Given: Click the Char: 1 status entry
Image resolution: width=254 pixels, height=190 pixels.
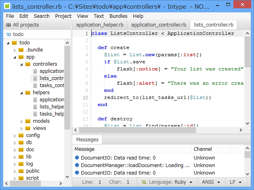Looking at the screenshot, I should (x=119, y=182).
